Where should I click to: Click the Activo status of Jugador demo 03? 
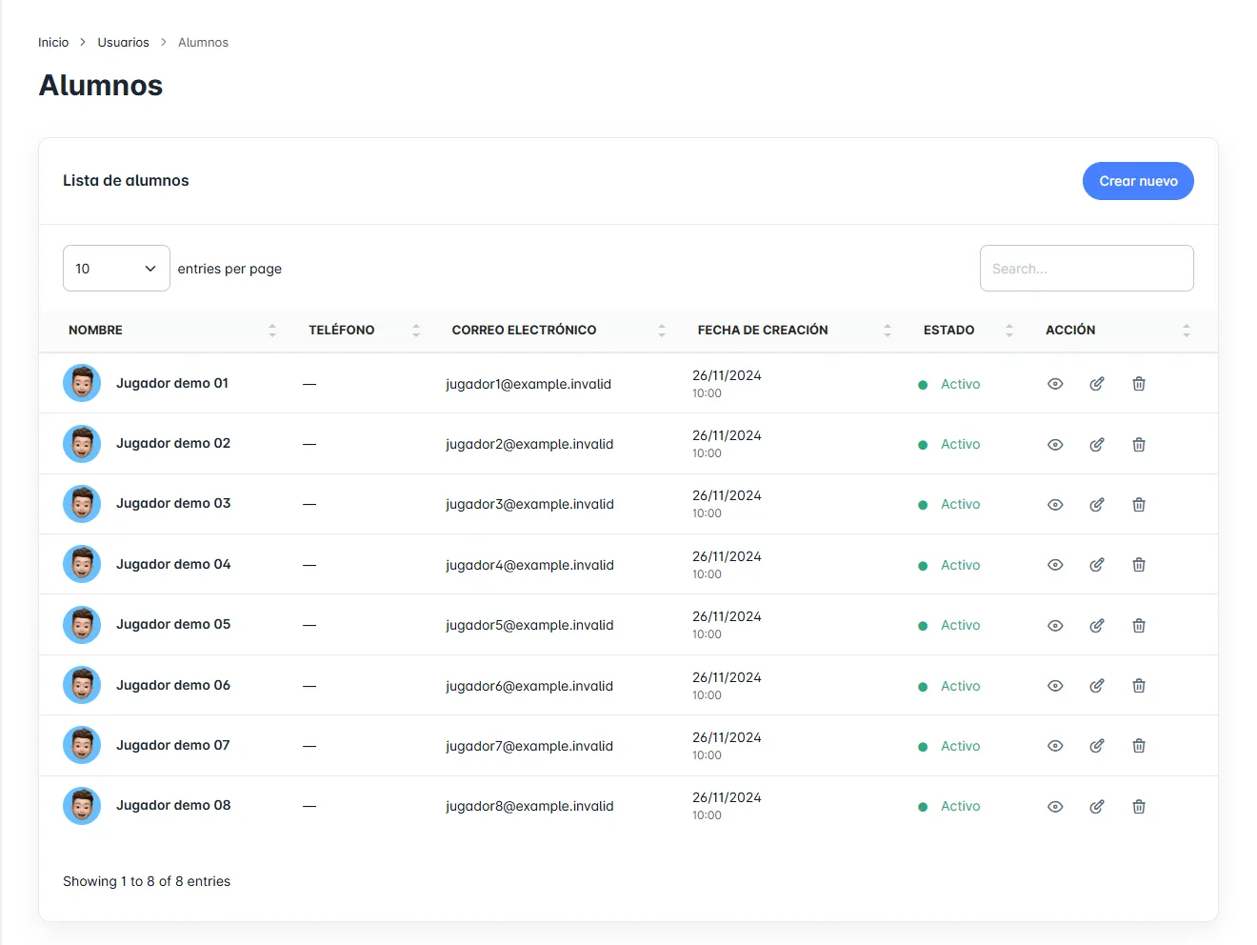point(960,504)
